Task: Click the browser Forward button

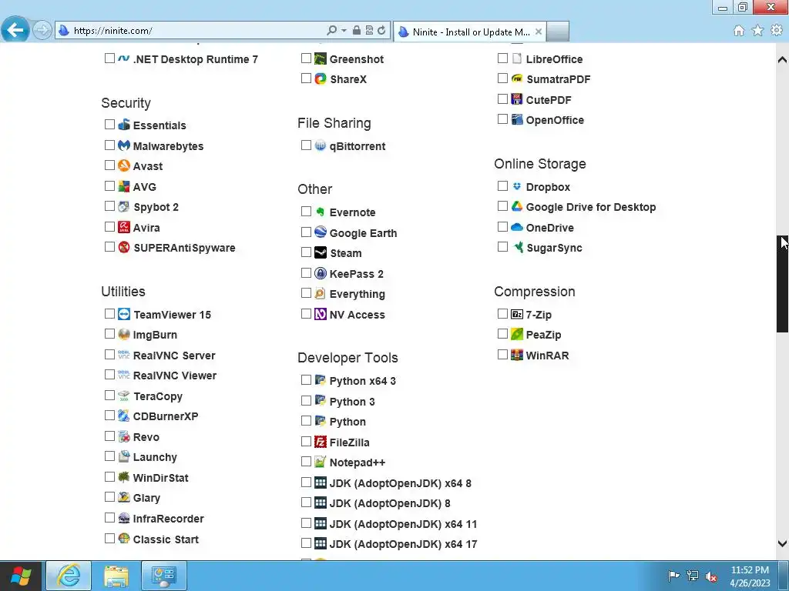Action: [x=42, y=30]
